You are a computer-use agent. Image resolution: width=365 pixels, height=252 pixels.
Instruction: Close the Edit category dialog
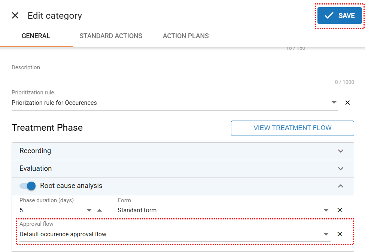point(15,15)
